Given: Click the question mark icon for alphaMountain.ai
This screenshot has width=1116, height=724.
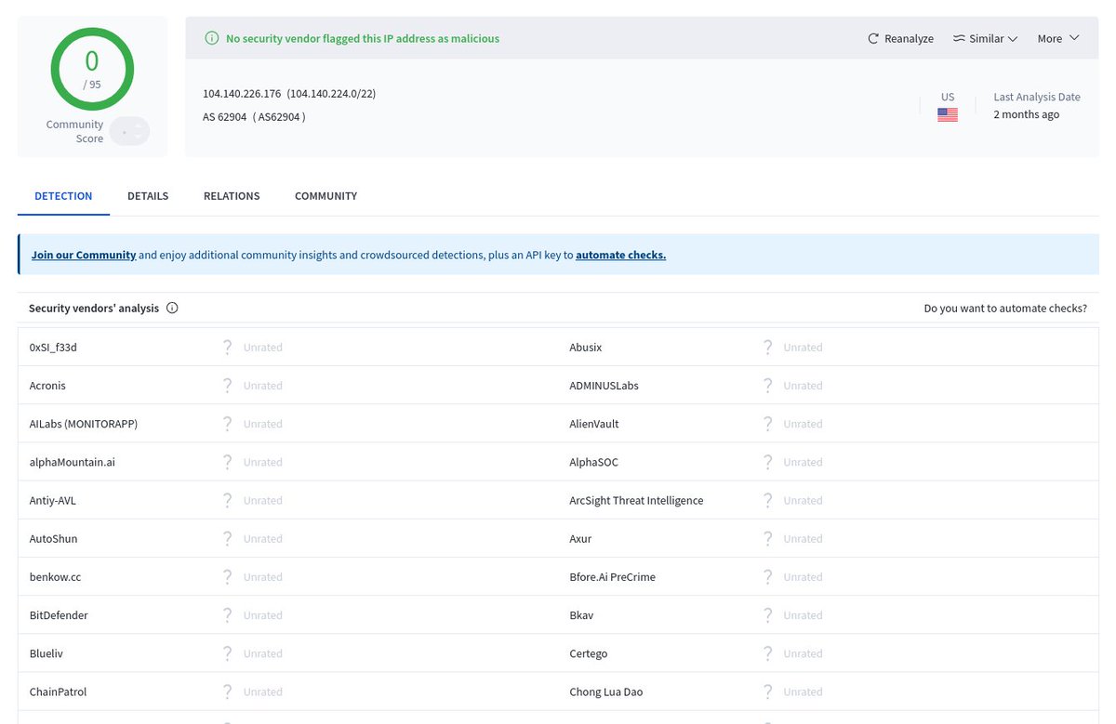Looking at the screenshot, I should pos(227,462).
